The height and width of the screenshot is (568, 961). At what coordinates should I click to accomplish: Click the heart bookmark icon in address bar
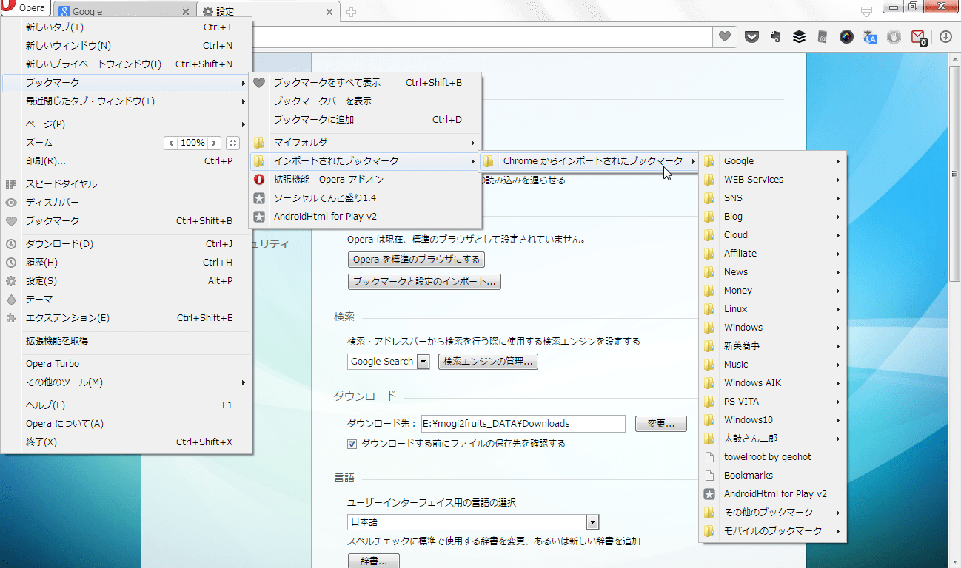pyautogui.click(x=725, y=36)
